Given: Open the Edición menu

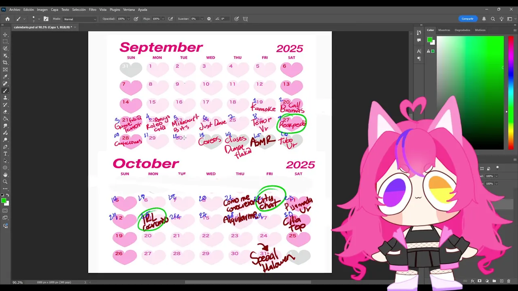Looking at the screenshot, I should (x=28, y=9).
